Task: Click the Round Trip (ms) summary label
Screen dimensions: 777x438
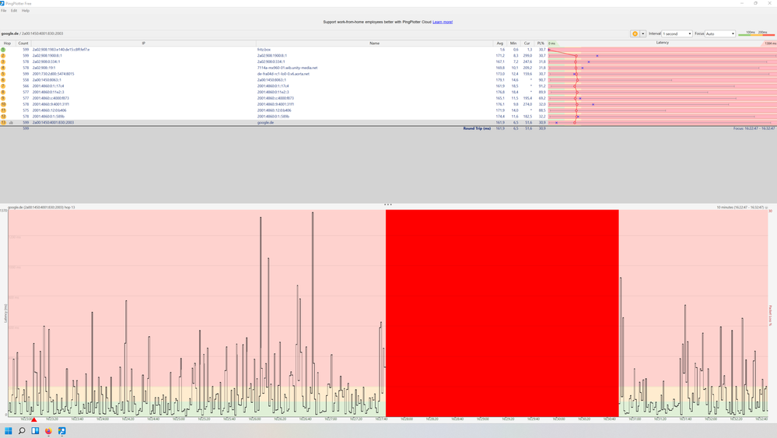Action: click(x=477, y=128)
